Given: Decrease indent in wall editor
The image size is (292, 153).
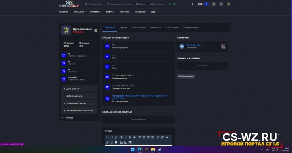Looking at the screenshot, I should [x=158, y=137].
